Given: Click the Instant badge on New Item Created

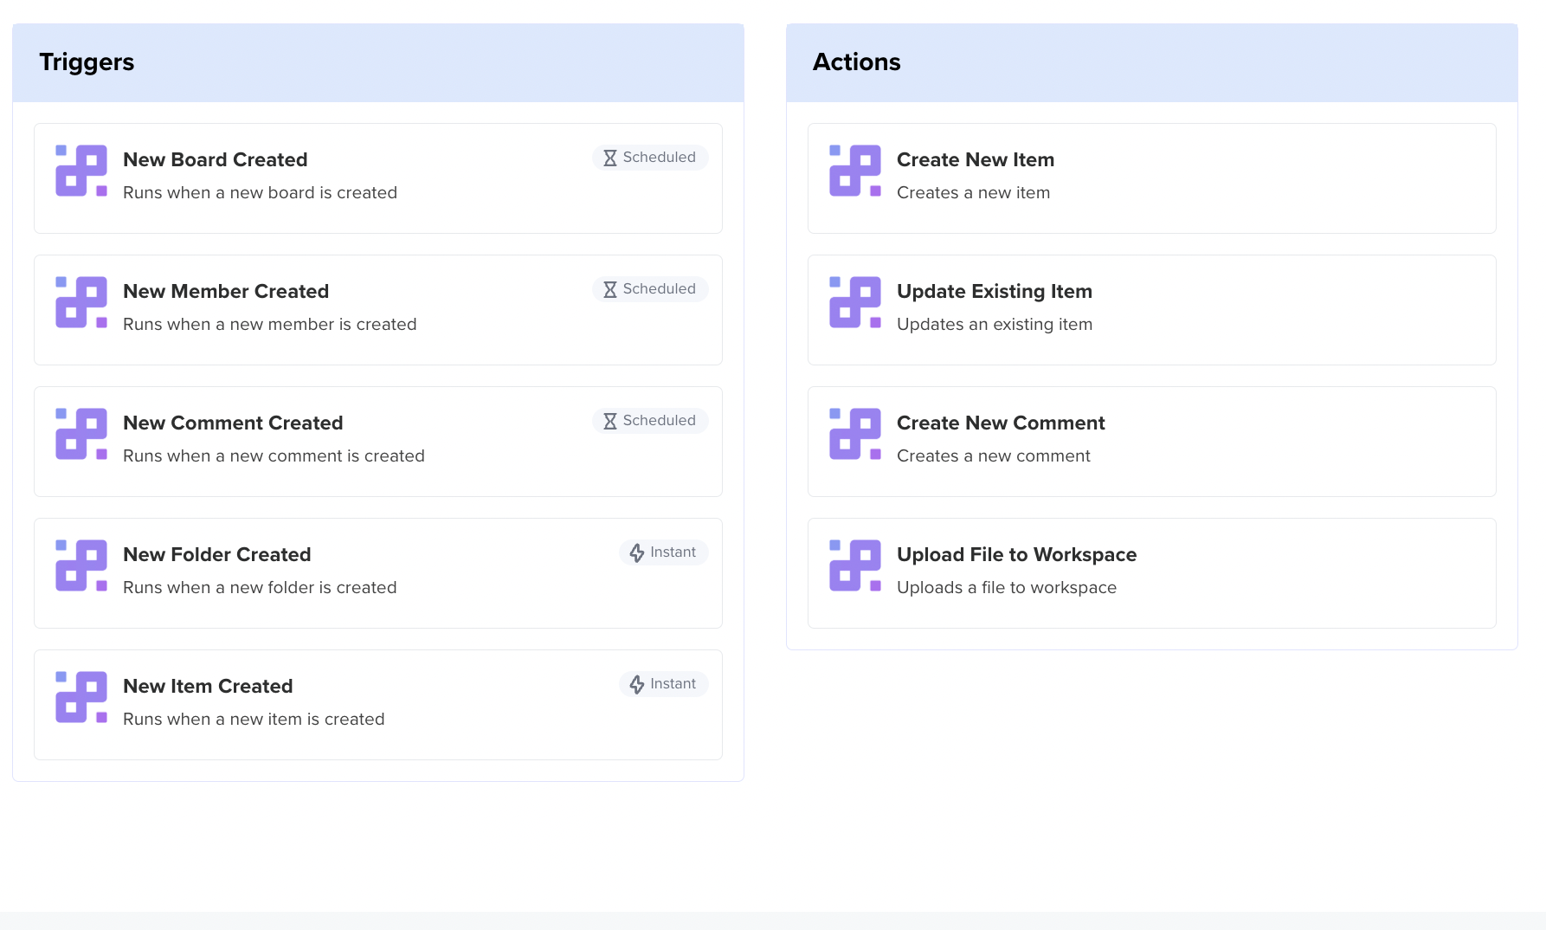Looking at the screenshot, I should tap(663, 684).
